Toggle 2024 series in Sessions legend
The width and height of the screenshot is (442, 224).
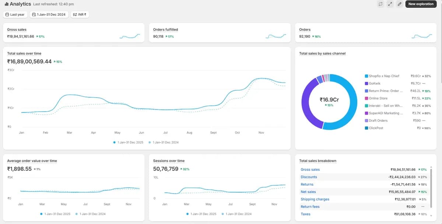[x=237, y=214]
